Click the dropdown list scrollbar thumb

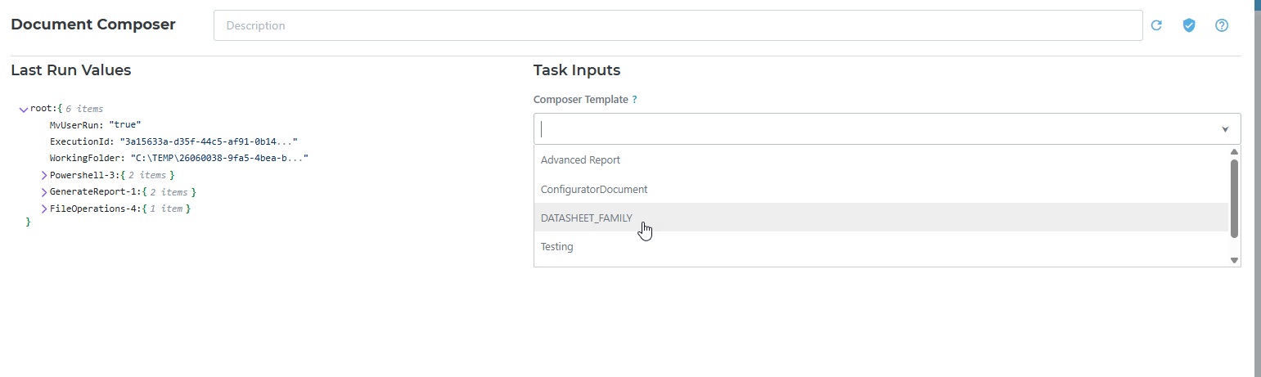click(1234, 198)
